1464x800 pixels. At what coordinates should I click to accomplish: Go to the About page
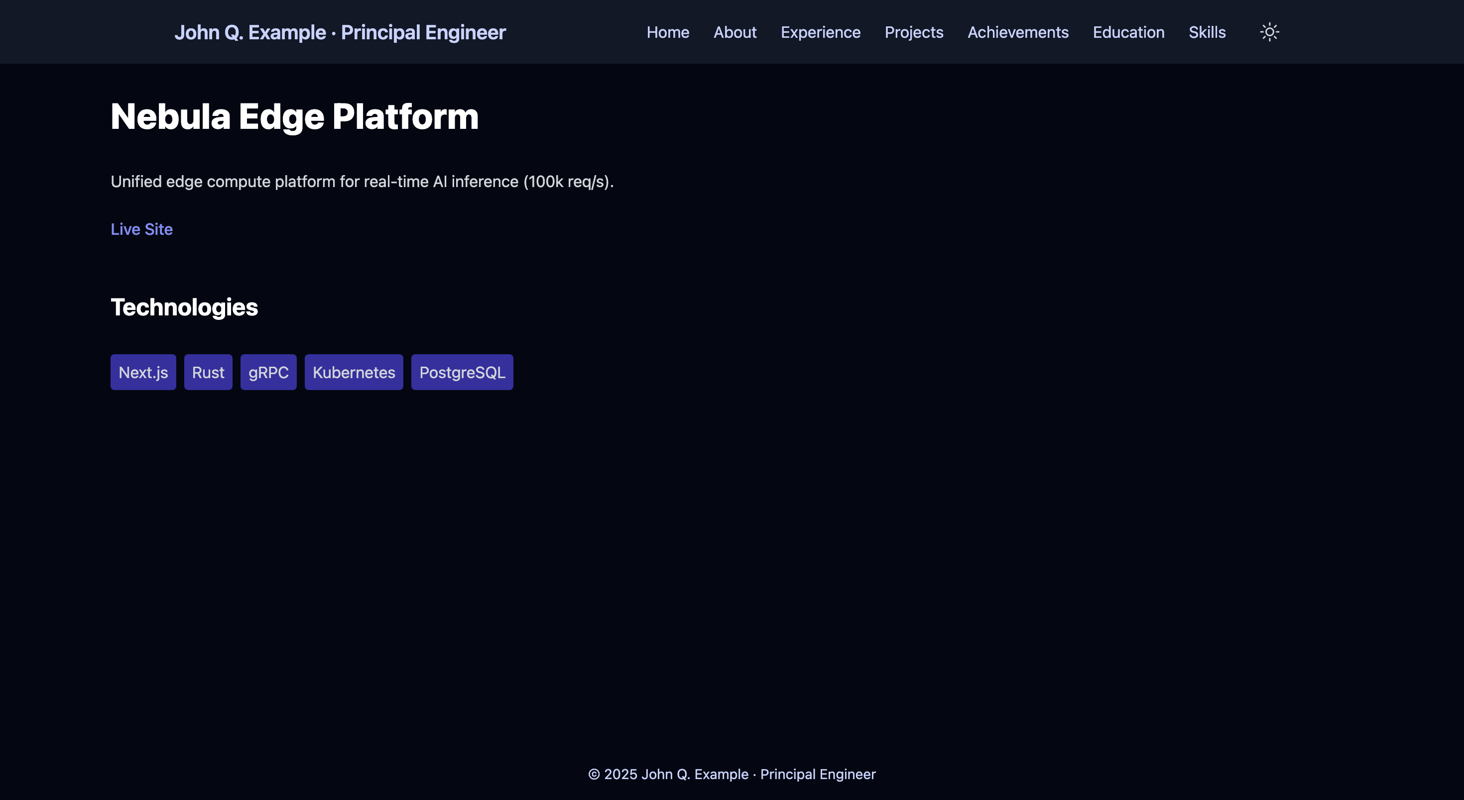click(x=734, y=32)
